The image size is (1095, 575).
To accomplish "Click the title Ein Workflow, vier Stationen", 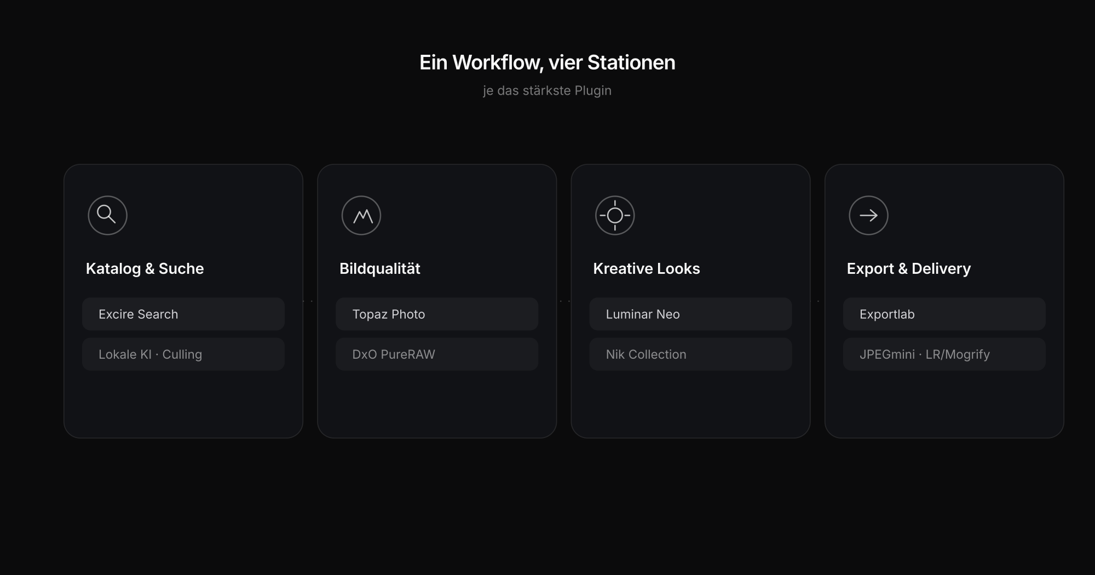I will pyautogui.click(x=547, y=62).
